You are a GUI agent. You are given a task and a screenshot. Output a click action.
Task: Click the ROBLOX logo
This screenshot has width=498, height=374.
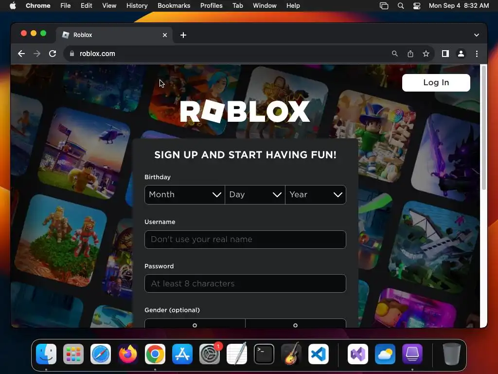coord(245,112)
